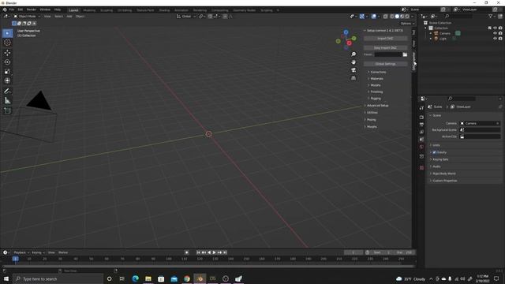
Task: Open the Window menu
Action: (x=45, y=9)
